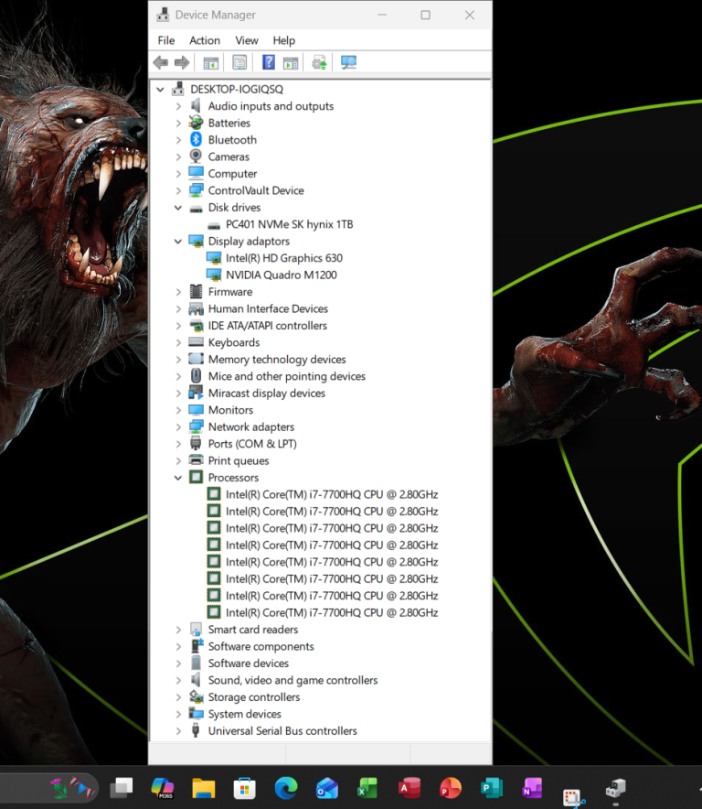Screen dimensions: 702x809
Task: Open the View menu
Action: tap(247, 40)
